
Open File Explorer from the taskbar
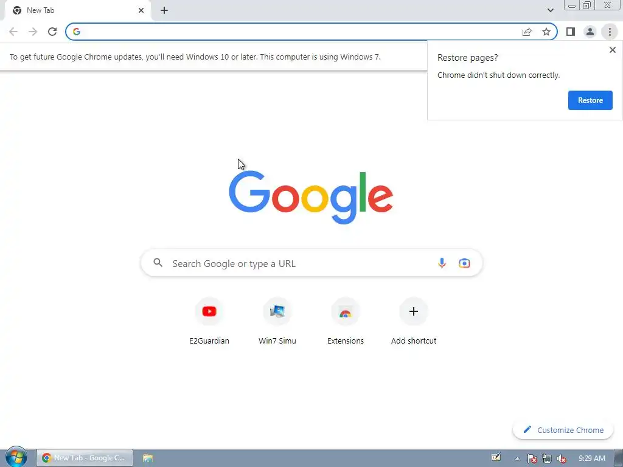pos(148,458)
